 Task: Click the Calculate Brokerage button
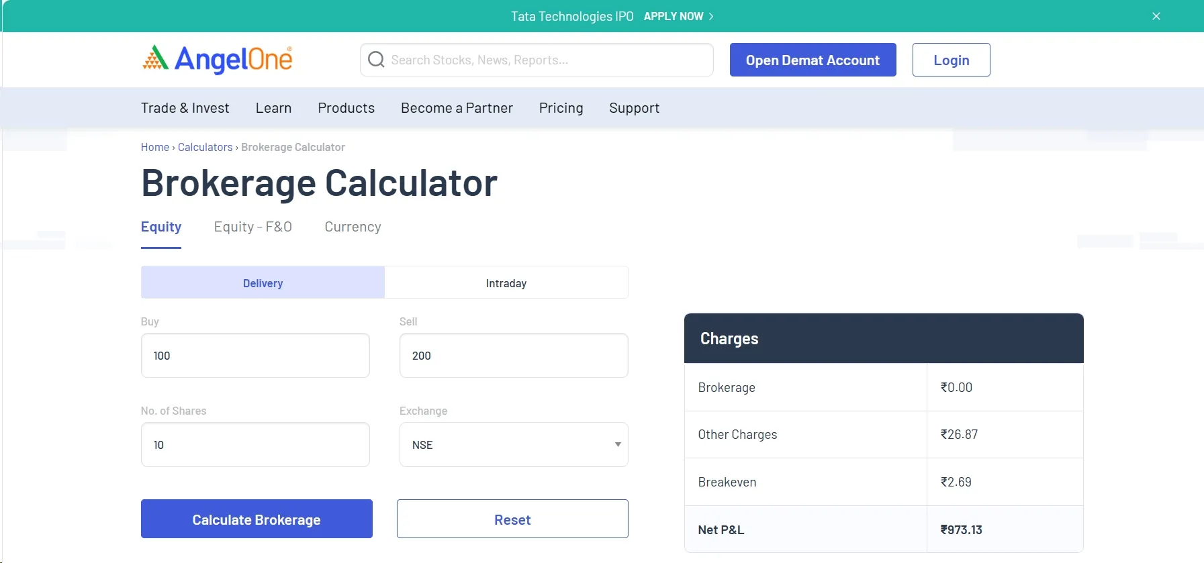point(257,519)
